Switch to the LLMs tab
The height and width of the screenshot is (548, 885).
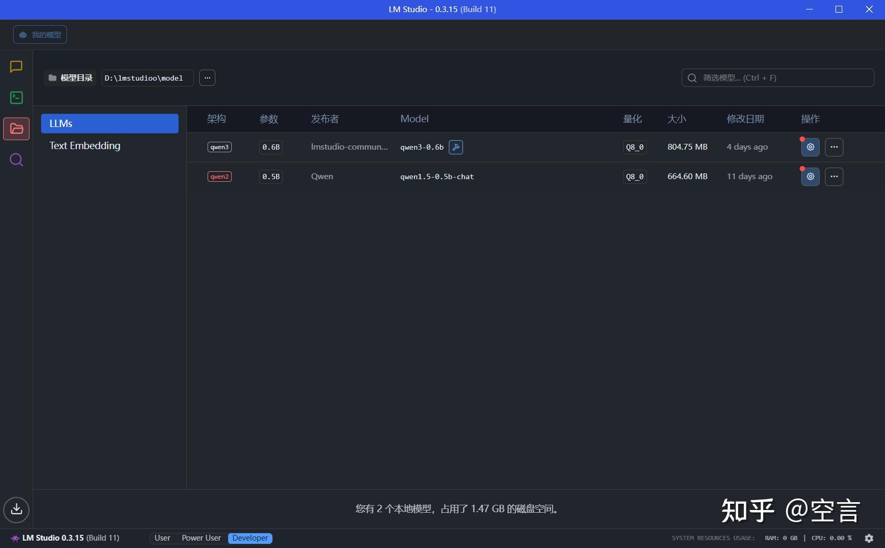click(x=110, y=123)
